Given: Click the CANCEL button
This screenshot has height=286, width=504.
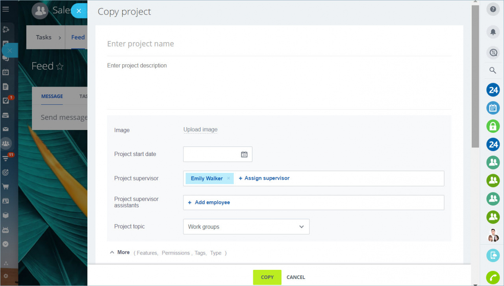Looking at the screenshot, I should click(296, 277).
